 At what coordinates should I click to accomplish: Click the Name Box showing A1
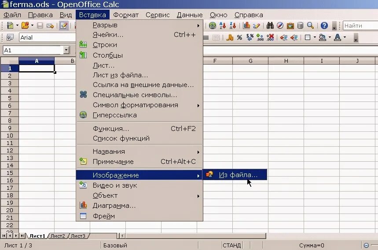pyautogui.click(x=33, y=50)
